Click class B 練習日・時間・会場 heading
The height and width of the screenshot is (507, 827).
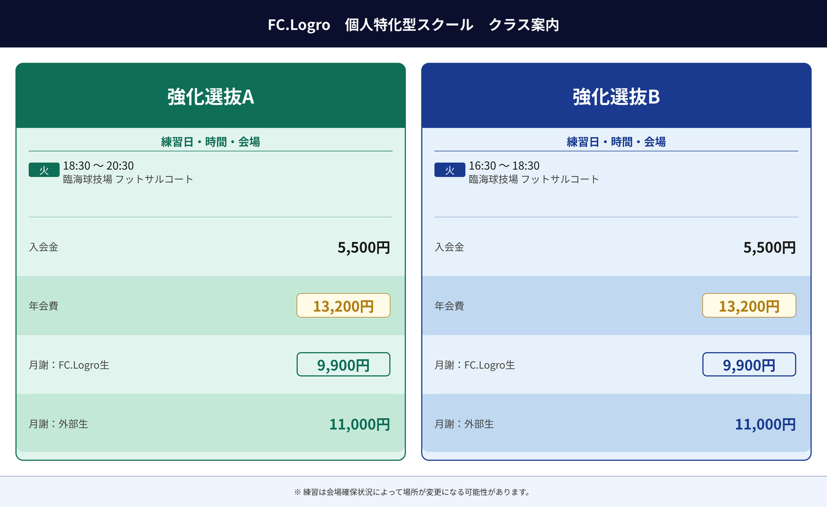[616, 142]
